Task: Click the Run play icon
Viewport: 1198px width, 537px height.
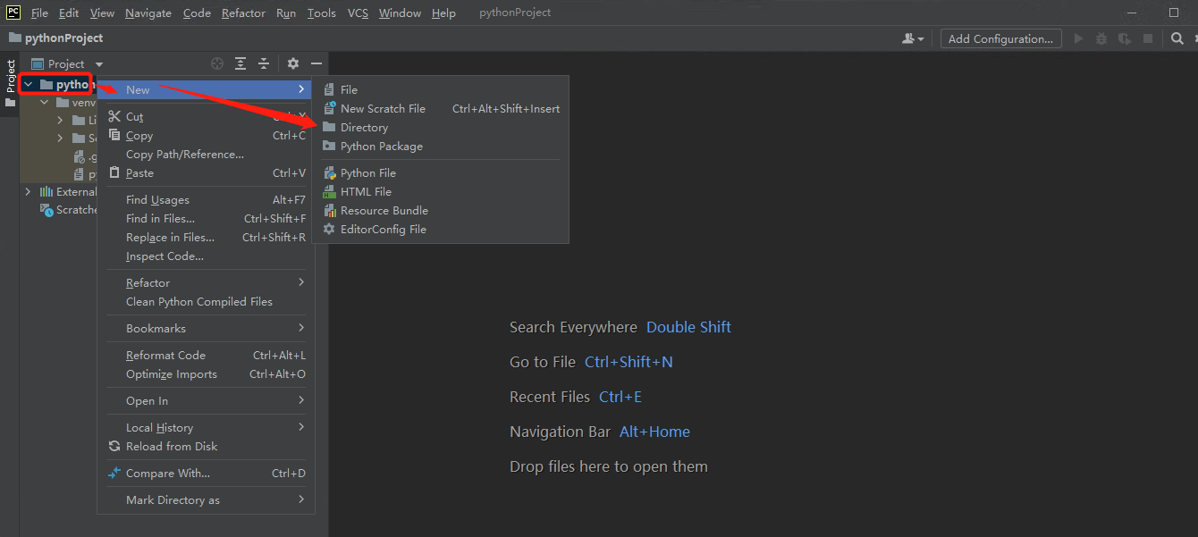Action: [x=1079, y=38]
